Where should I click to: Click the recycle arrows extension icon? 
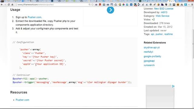(x=115, y=5)
